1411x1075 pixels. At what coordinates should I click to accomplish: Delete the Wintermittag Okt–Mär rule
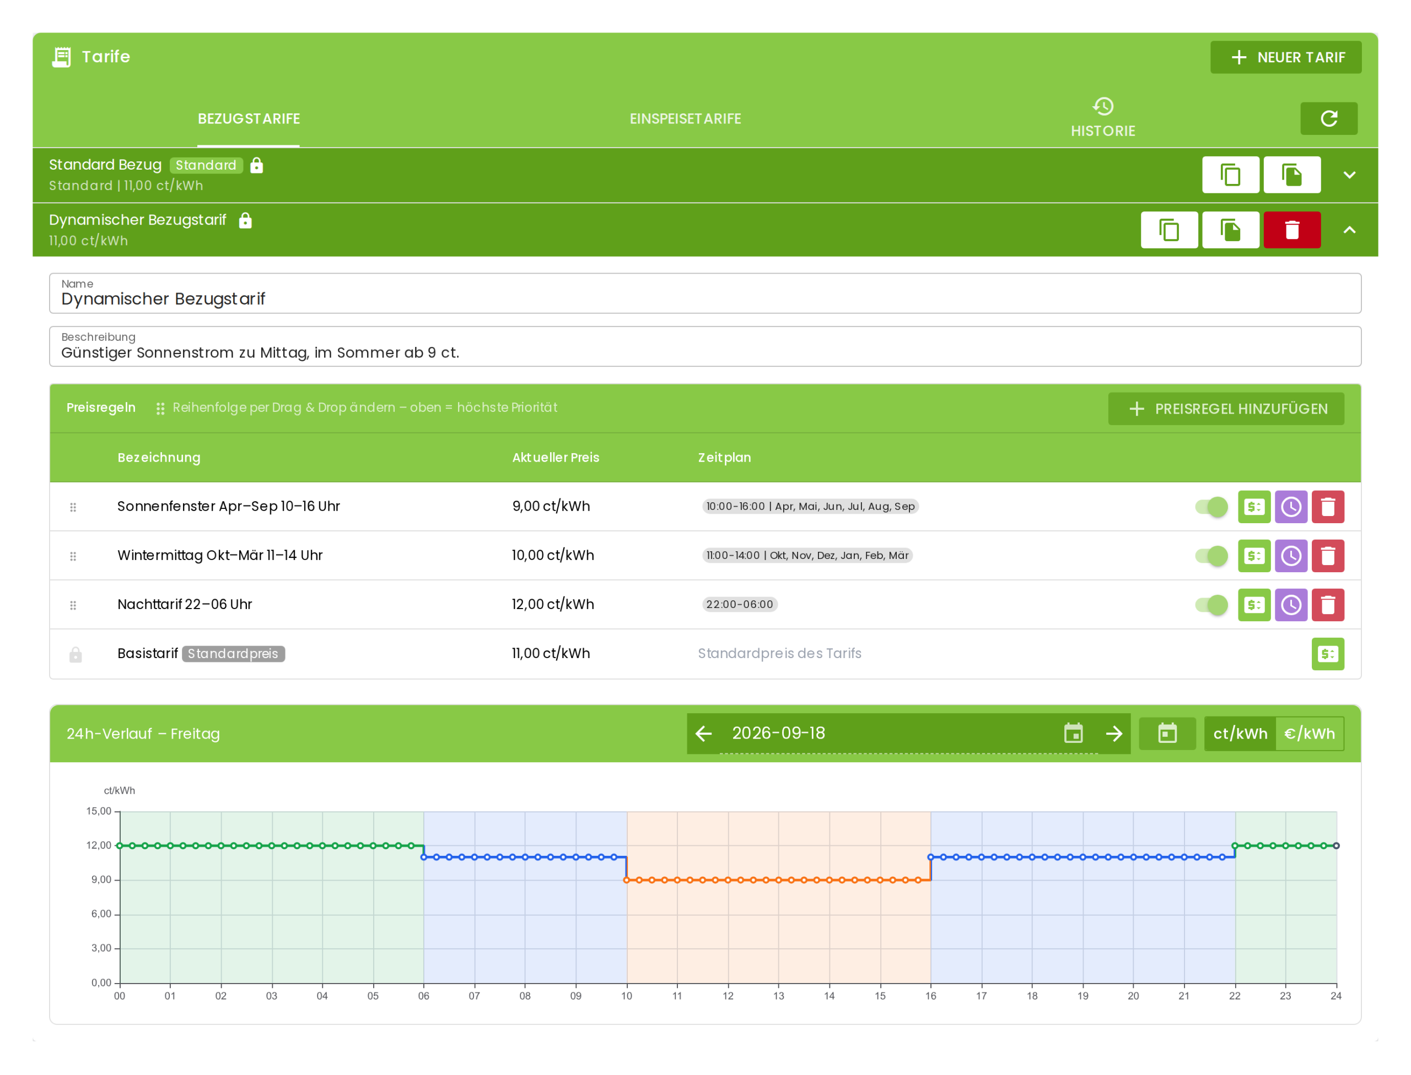(1328, 556)
